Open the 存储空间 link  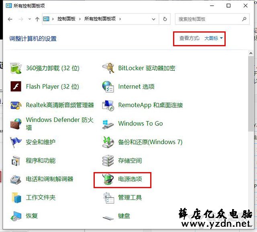click(130, 160)
